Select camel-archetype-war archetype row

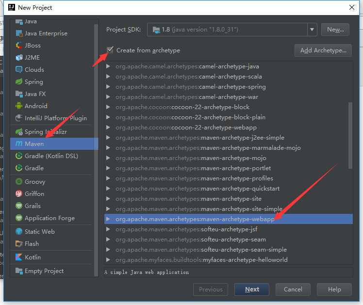[x=229, y=97]
